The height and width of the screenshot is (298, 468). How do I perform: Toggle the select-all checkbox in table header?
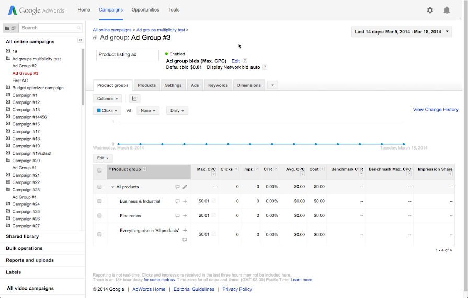tap(99, 170)
